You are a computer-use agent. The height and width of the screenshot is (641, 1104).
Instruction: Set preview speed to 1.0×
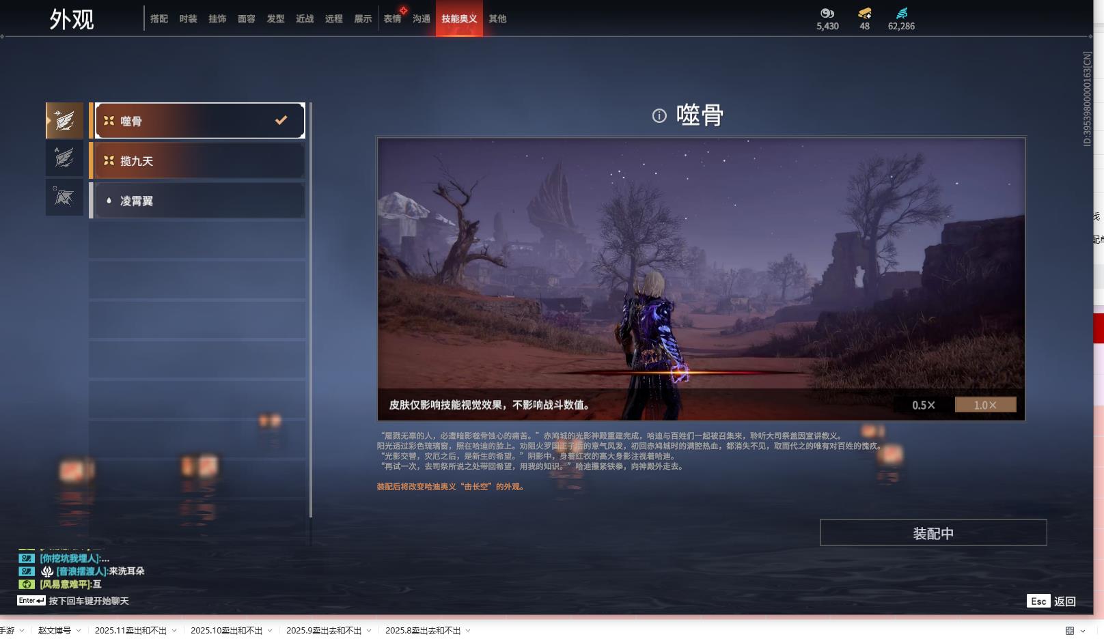click(x=985, y=405)
